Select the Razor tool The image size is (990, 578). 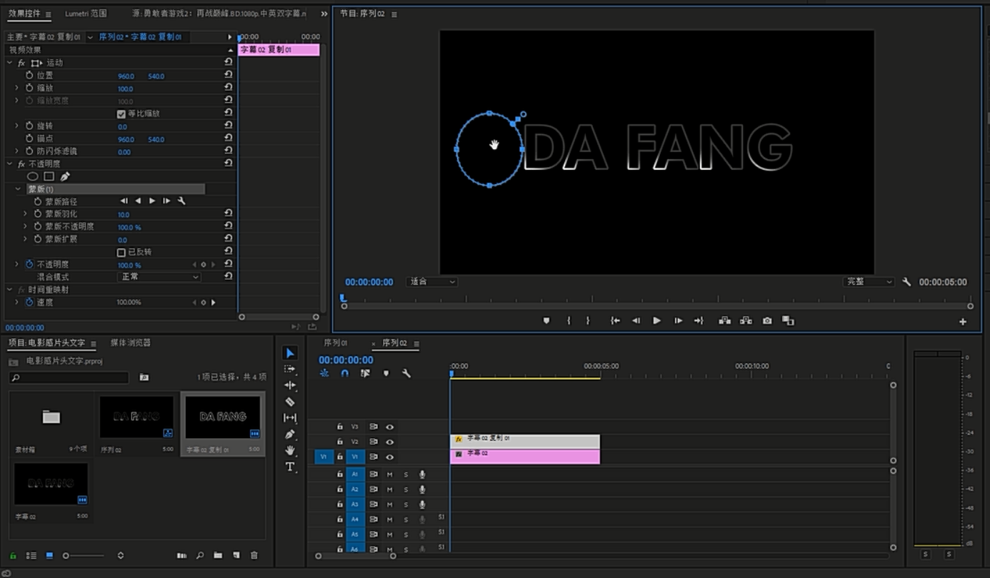pos(289,402)
